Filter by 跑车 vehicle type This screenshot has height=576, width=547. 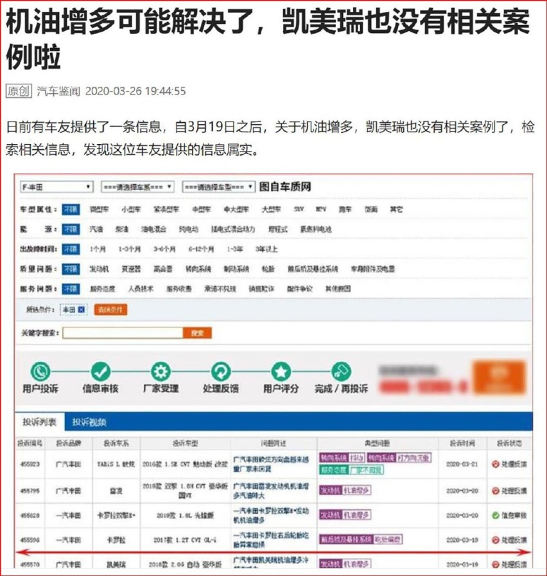click(x=345, y=210)
